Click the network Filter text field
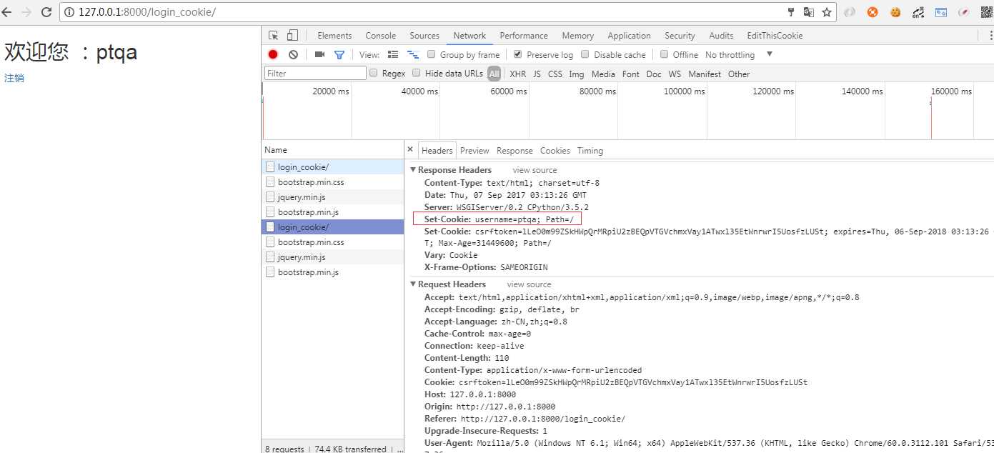The height and width of the screenshot is (453, 994). point(315,73)
